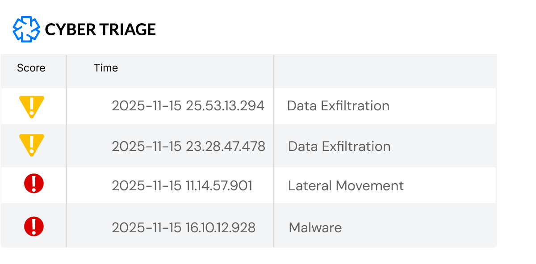Click the yellow warning icon for the 25.53.13.294 entry

coord(32,106)
